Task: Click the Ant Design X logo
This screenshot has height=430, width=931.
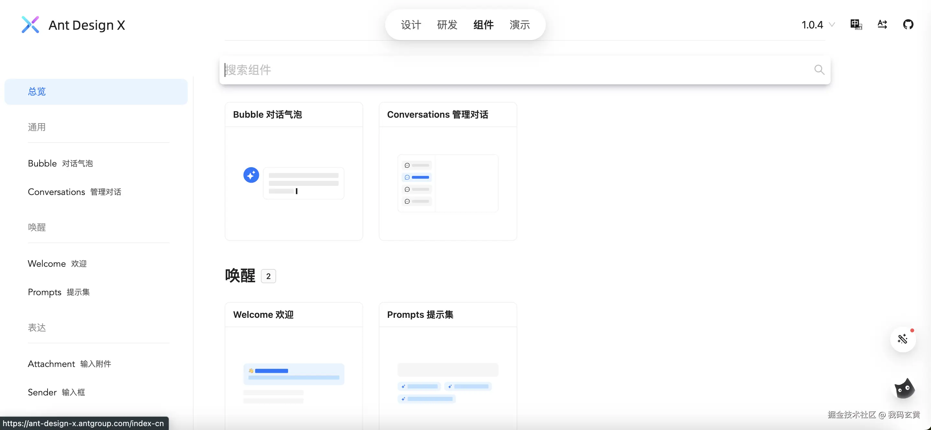Action: pyautogui.click(x=30, y=25)
